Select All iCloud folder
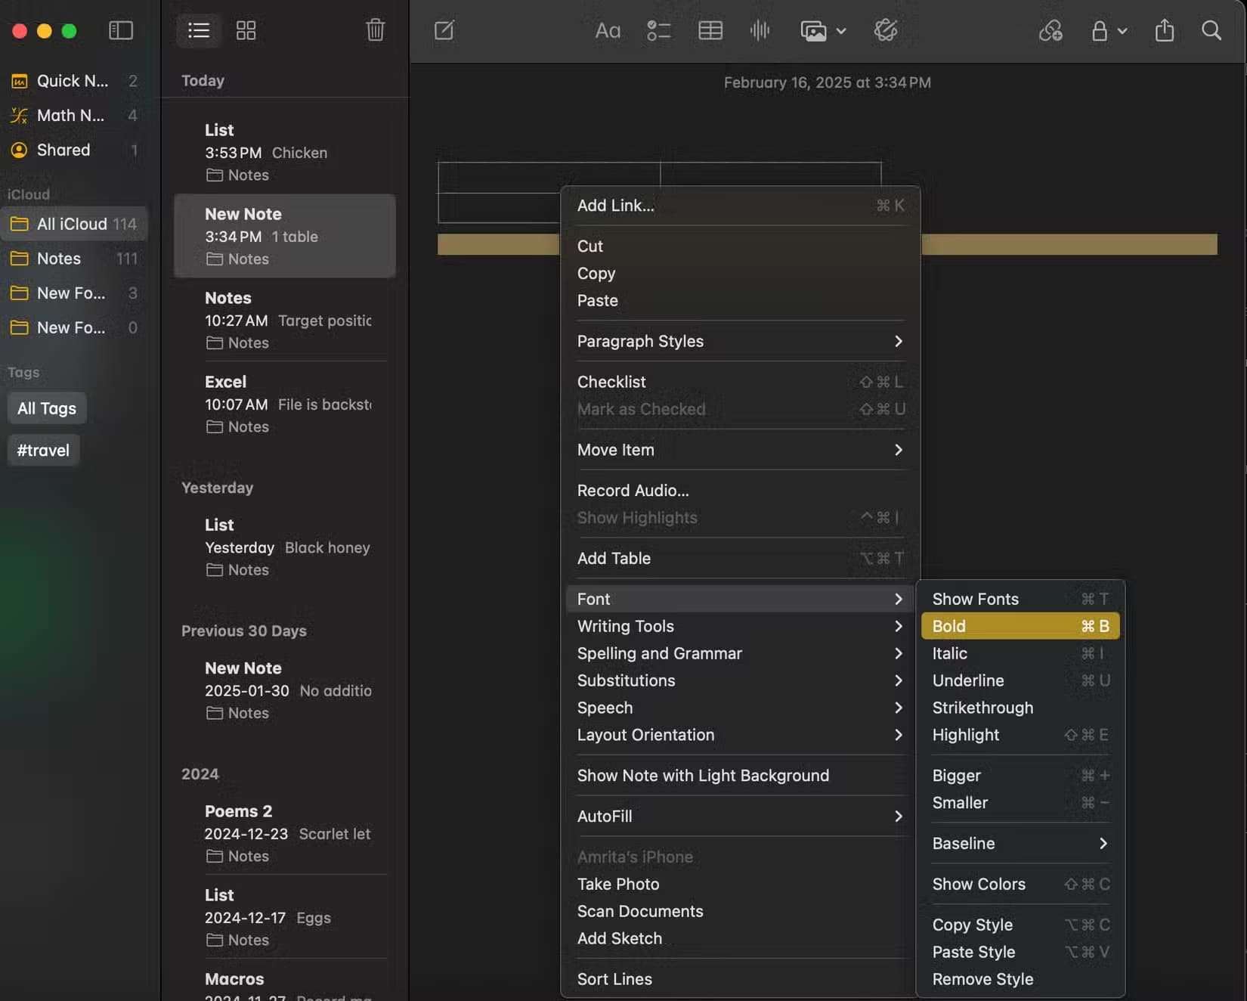Image resolution: width=1247 pixels, height=1001 pixels. point(74,224)
